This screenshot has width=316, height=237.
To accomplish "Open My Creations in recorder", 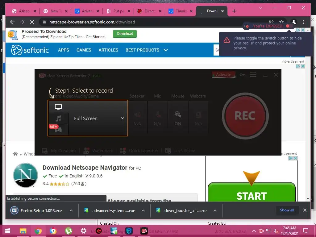I will click(59, 151).
